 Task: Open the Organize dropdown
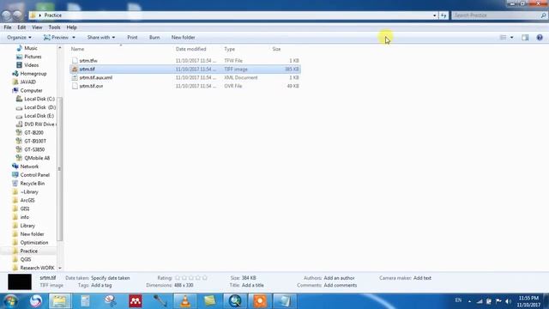[19, 38]
